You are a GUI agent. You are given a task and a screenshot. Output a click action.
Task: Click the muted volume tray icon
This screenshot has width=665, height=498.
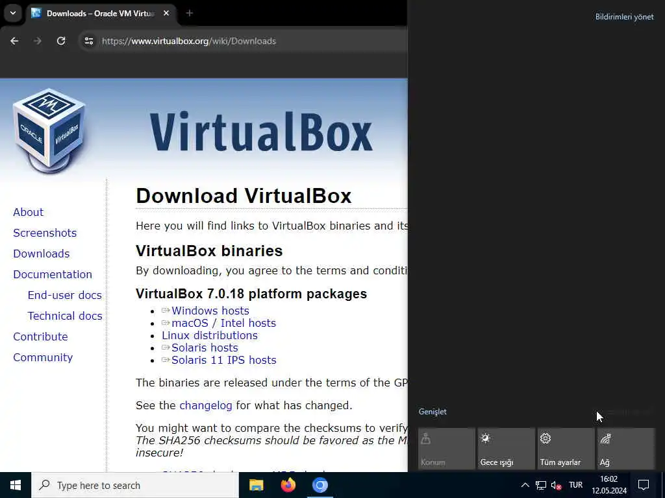pos(557,485)
